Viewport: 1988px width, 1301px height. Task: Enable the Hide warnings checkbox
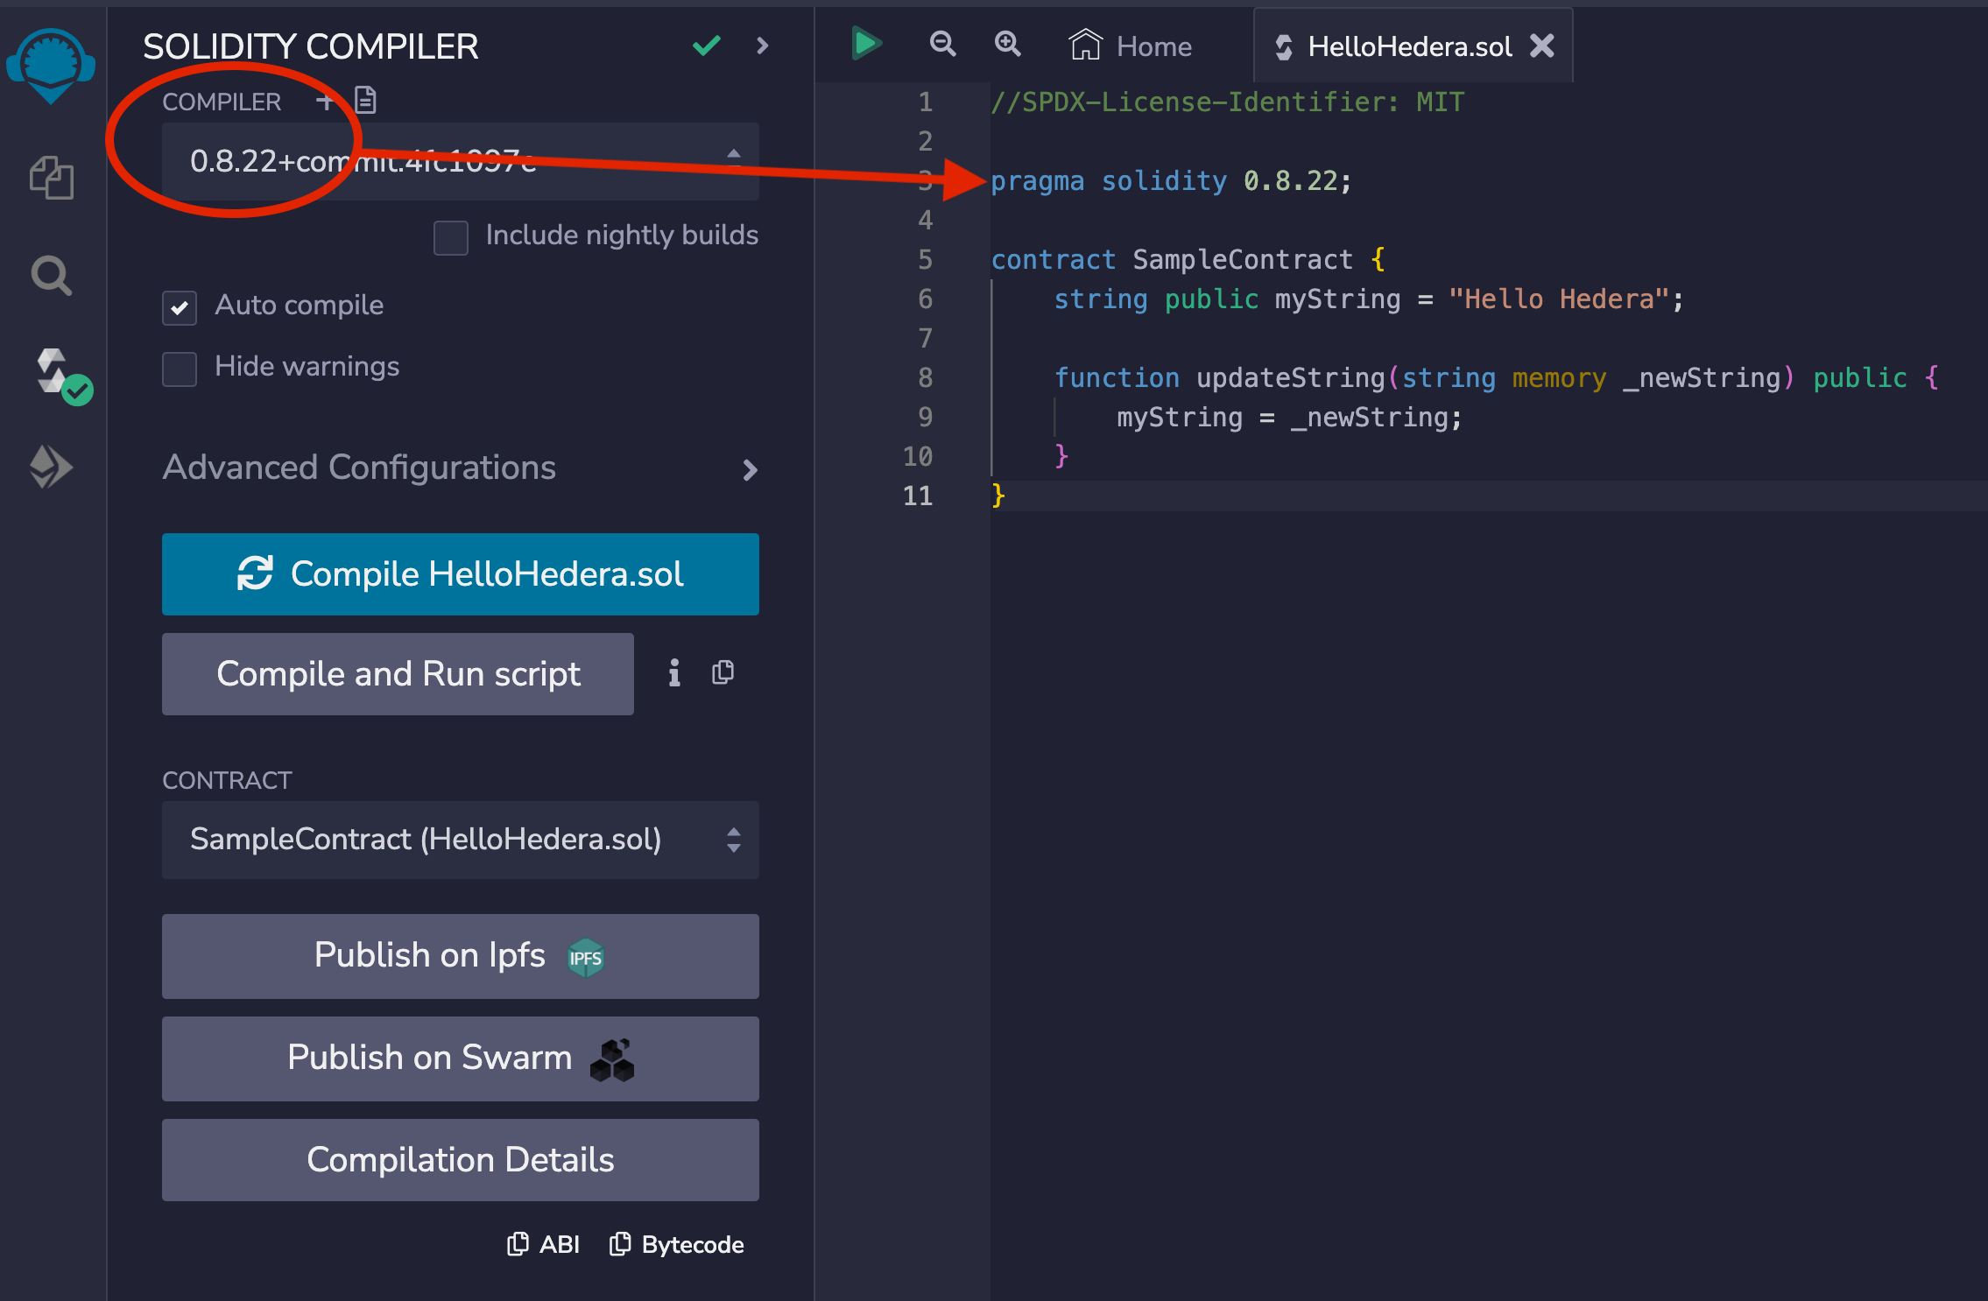[180, 369]
